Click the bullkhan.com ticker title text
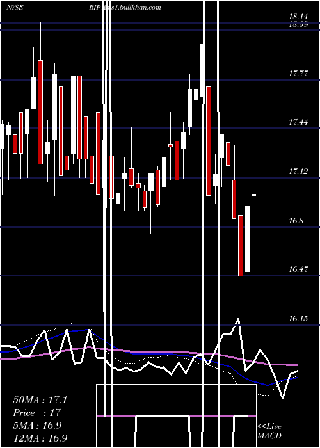320x448 pixels. pos(125,8)
